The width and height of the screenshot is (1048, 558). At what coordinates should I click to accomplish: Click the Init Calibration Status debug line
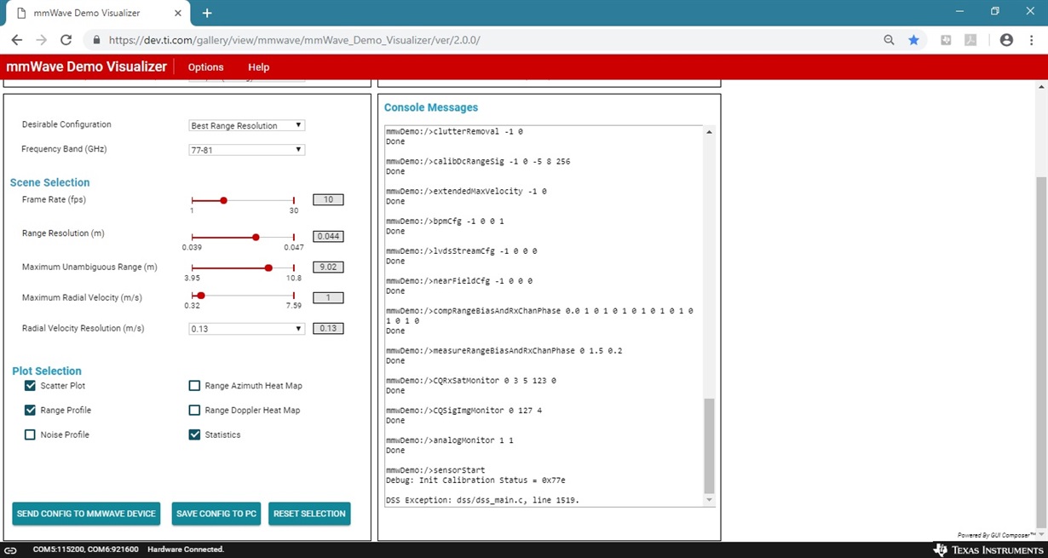point(475,480)
